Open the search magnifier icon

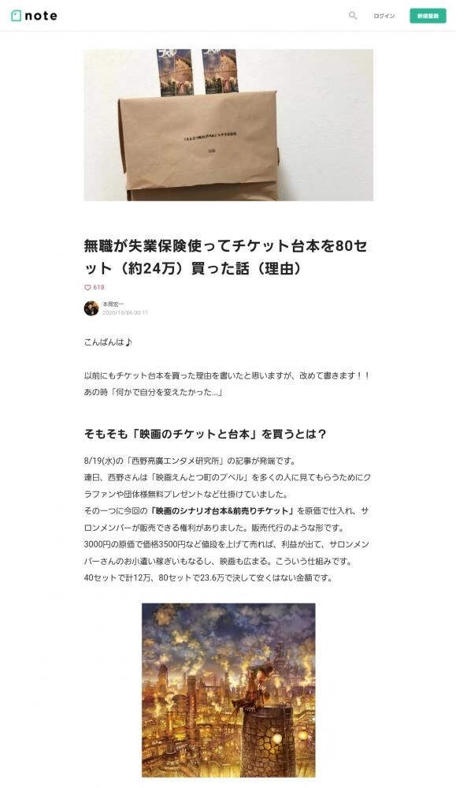pyautogui.click(x=353, y=16)
